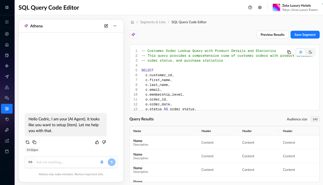Image resolution: width=323 pixels, height=185 pixels.
Task: Copy the SQL code with copy icon
Action: coord(289,52)
